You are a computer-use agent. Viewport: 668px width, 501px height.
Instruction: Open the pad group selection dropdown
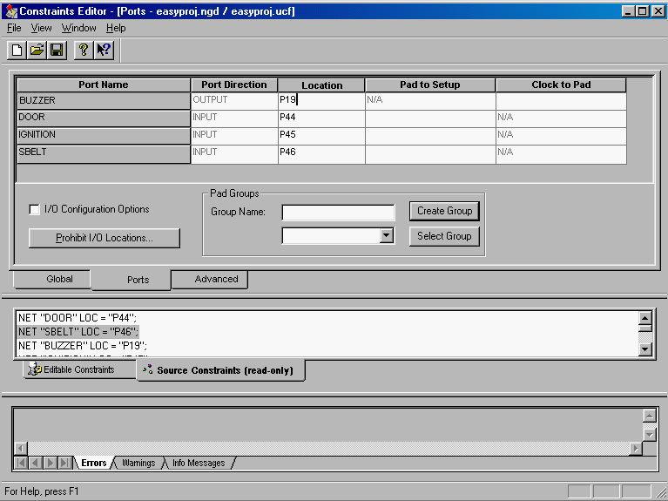[387, 236]
